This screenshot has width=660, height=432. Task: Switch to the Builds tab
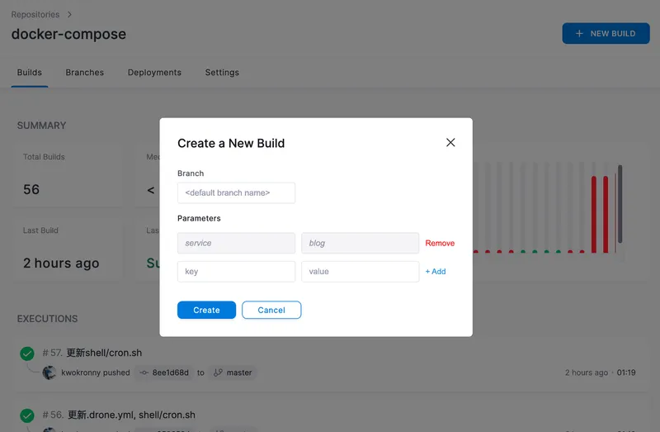30,73
